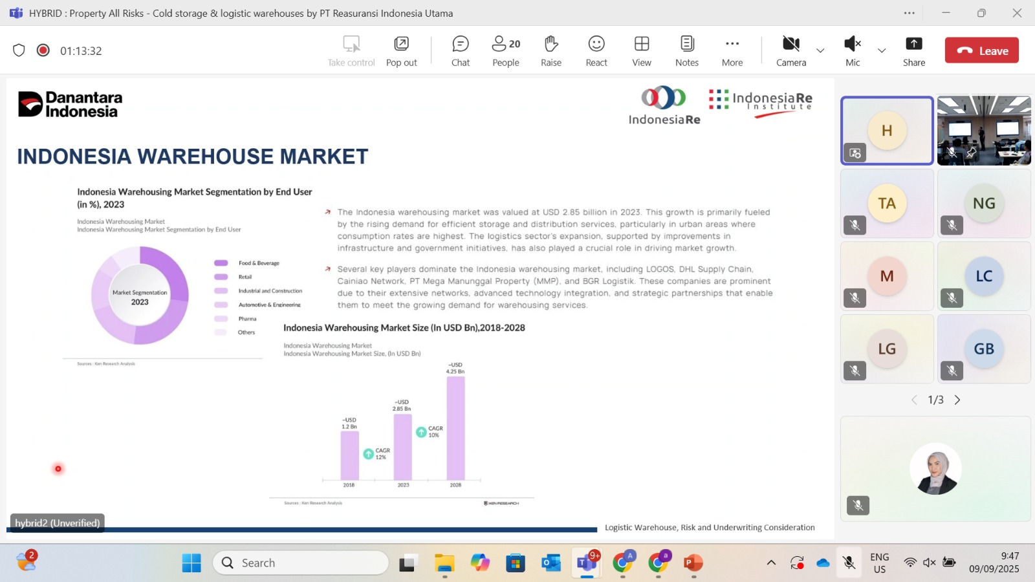Show hidden system tray icons
This screenshot has height=582, width=1035.
tap(771, 563)
